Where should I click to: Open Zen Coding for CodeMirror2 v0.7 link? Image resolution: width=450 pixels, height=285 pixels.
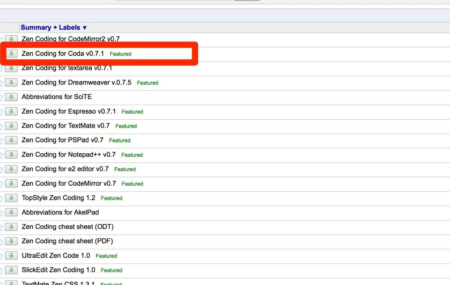click(71, 39)
